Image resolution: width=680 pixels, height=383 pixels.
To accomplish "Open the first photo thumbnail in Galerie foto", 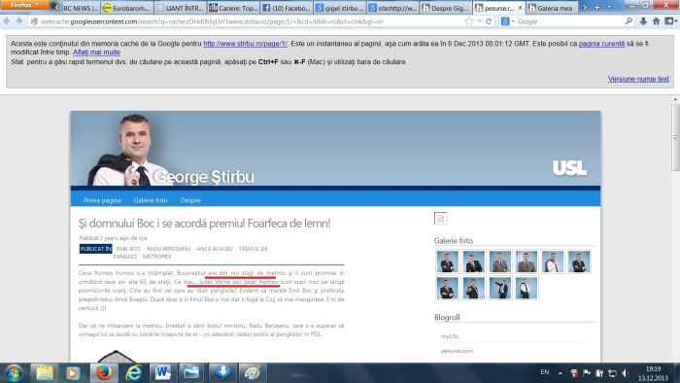I will (447, 261).
